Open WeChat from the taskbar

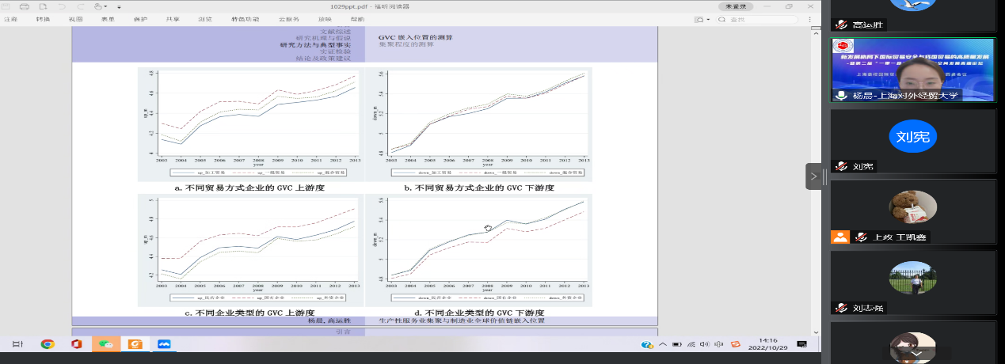point(105,344)
